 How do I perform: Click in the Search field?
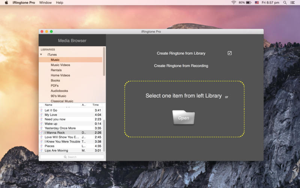pos(72,157)
